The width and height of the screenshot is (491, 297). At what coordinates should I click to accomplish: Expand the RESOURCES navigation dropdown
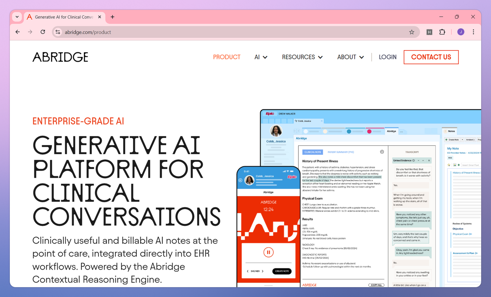point(302,57)
